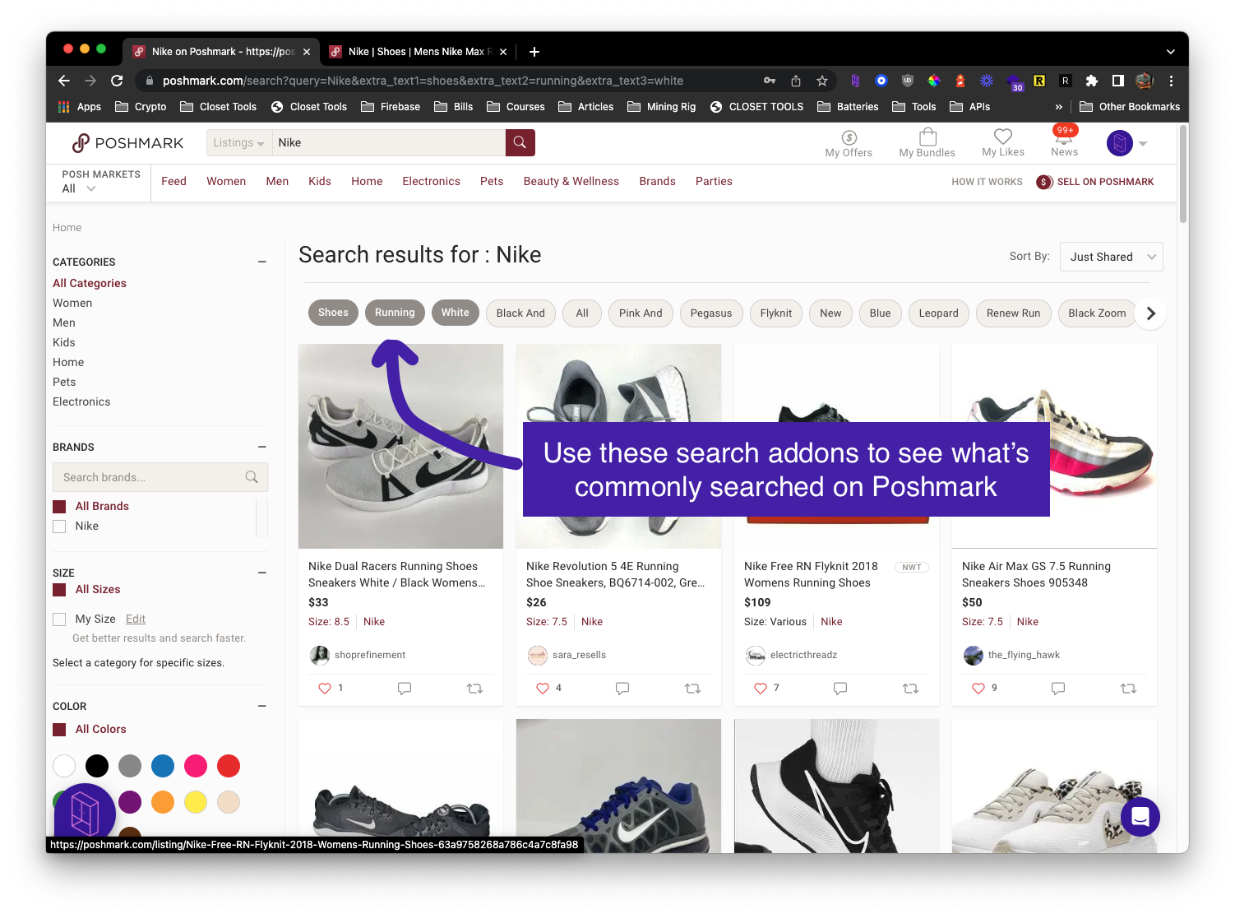Screen dimensions: 1235x914
Task: Toggle the All Sizes checkbox
Action: coord(59,590)
